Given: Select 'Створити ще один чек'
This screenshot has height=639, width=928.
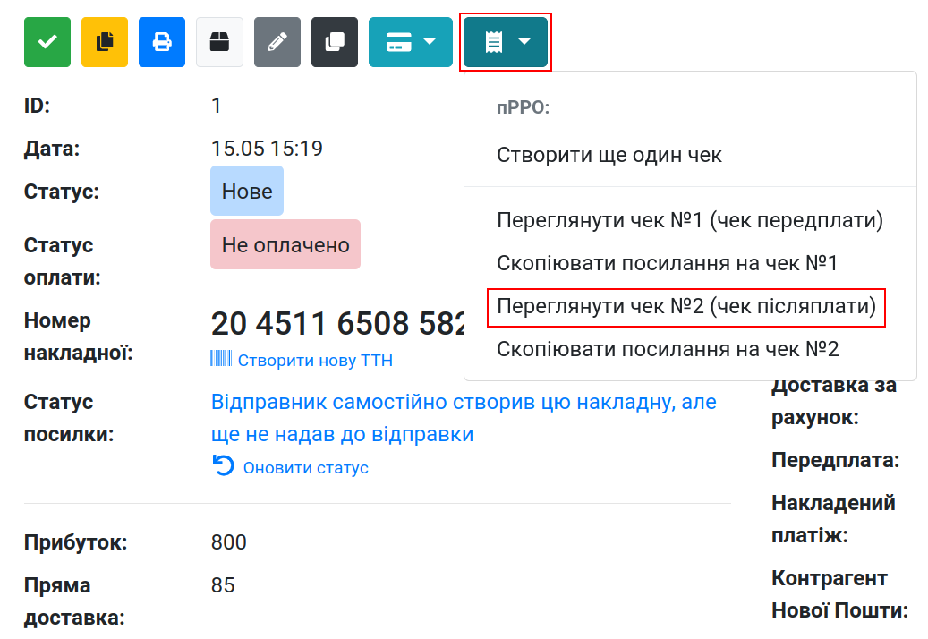Looking at the screenshot, I should click(690, 155).
